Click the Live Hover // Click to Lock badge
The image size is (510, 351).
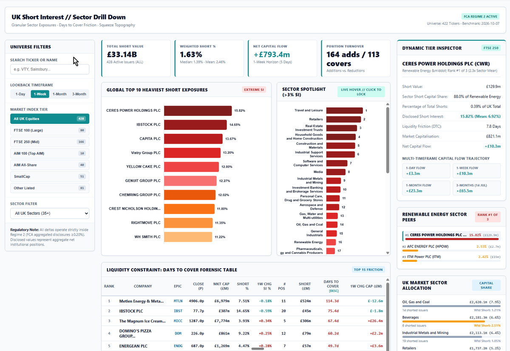[361, 92]
